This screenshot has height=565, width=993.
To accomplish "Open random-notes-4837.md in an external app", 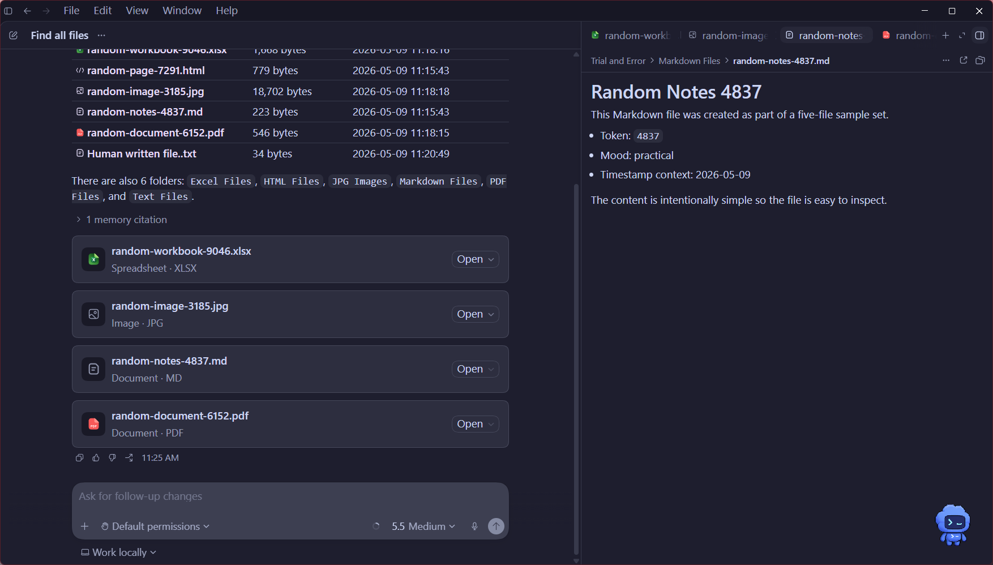I will point(964,60).
